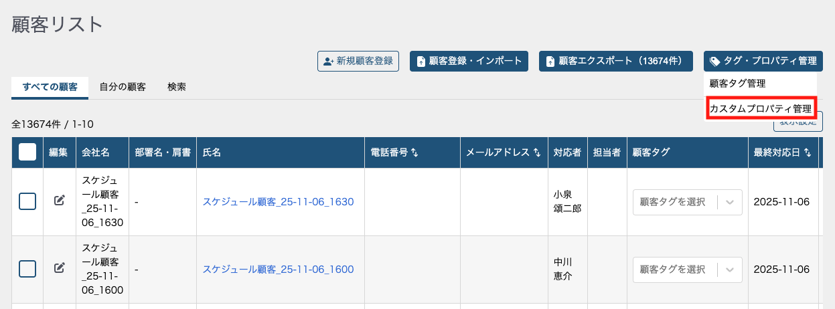Screen dimensions: 835x309
Task: Click the edit icon for customer 25-11-06_1600
Action: click(x=60, y=268)
